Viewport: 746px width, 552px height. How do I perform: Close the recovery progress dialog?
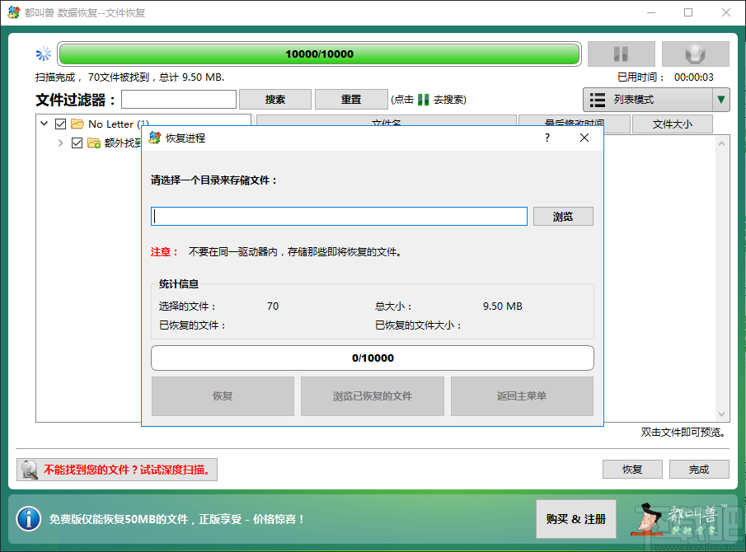pyautogui.click(x=584, y=138)
